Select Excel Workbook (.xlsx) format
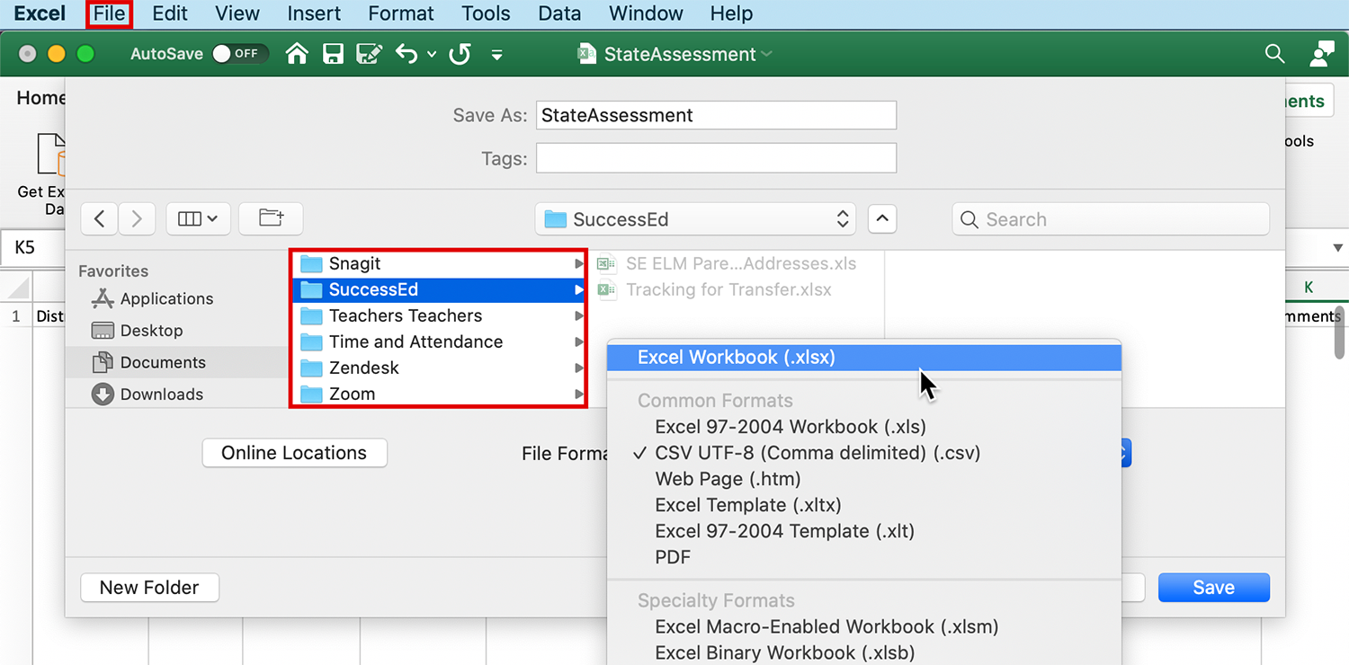The width and height of the screenshot is (1349, 665). (x=737, y=357)
